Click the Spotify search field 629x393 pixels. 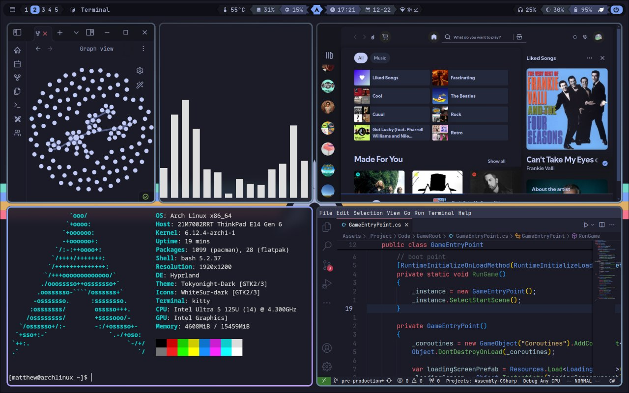484,37
